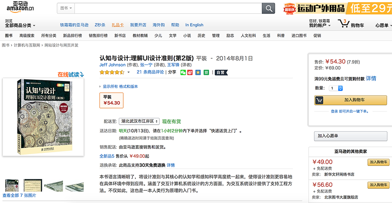
Task: Click the Amazon.cn logo
Action: click(20, 7)
